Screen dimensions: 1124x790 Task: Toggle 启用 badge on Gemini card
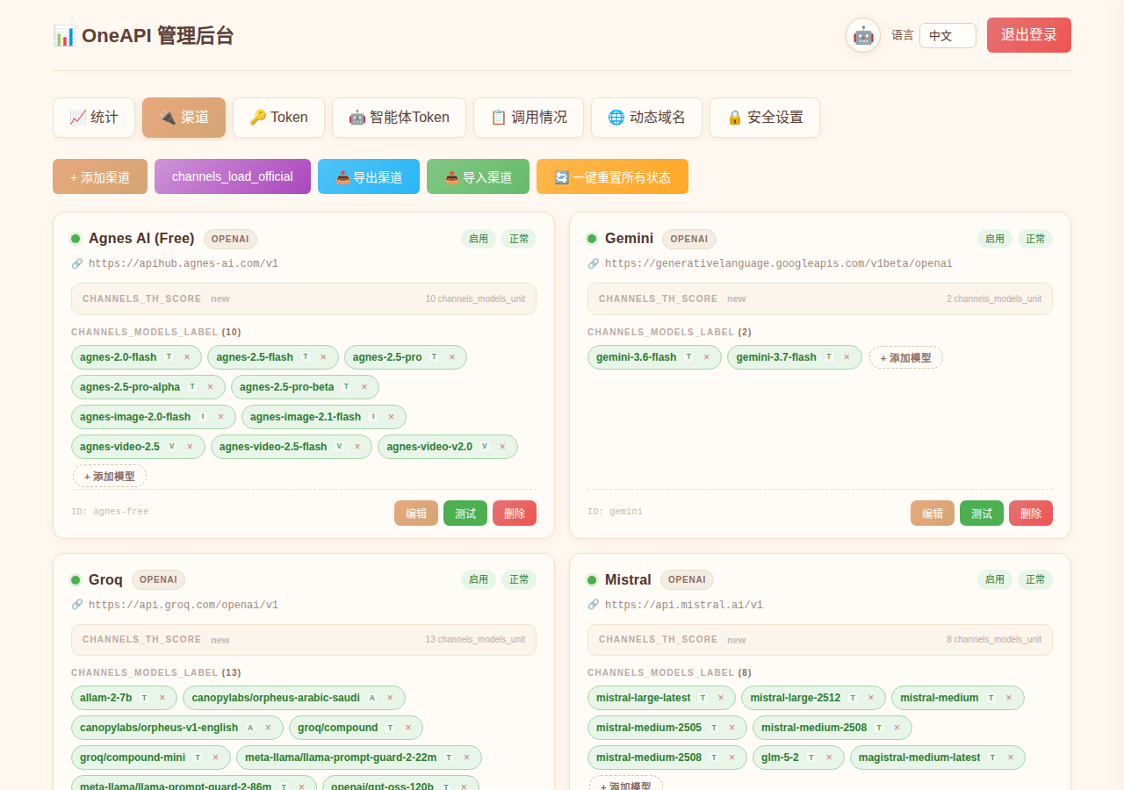click(x=995, y=239)
